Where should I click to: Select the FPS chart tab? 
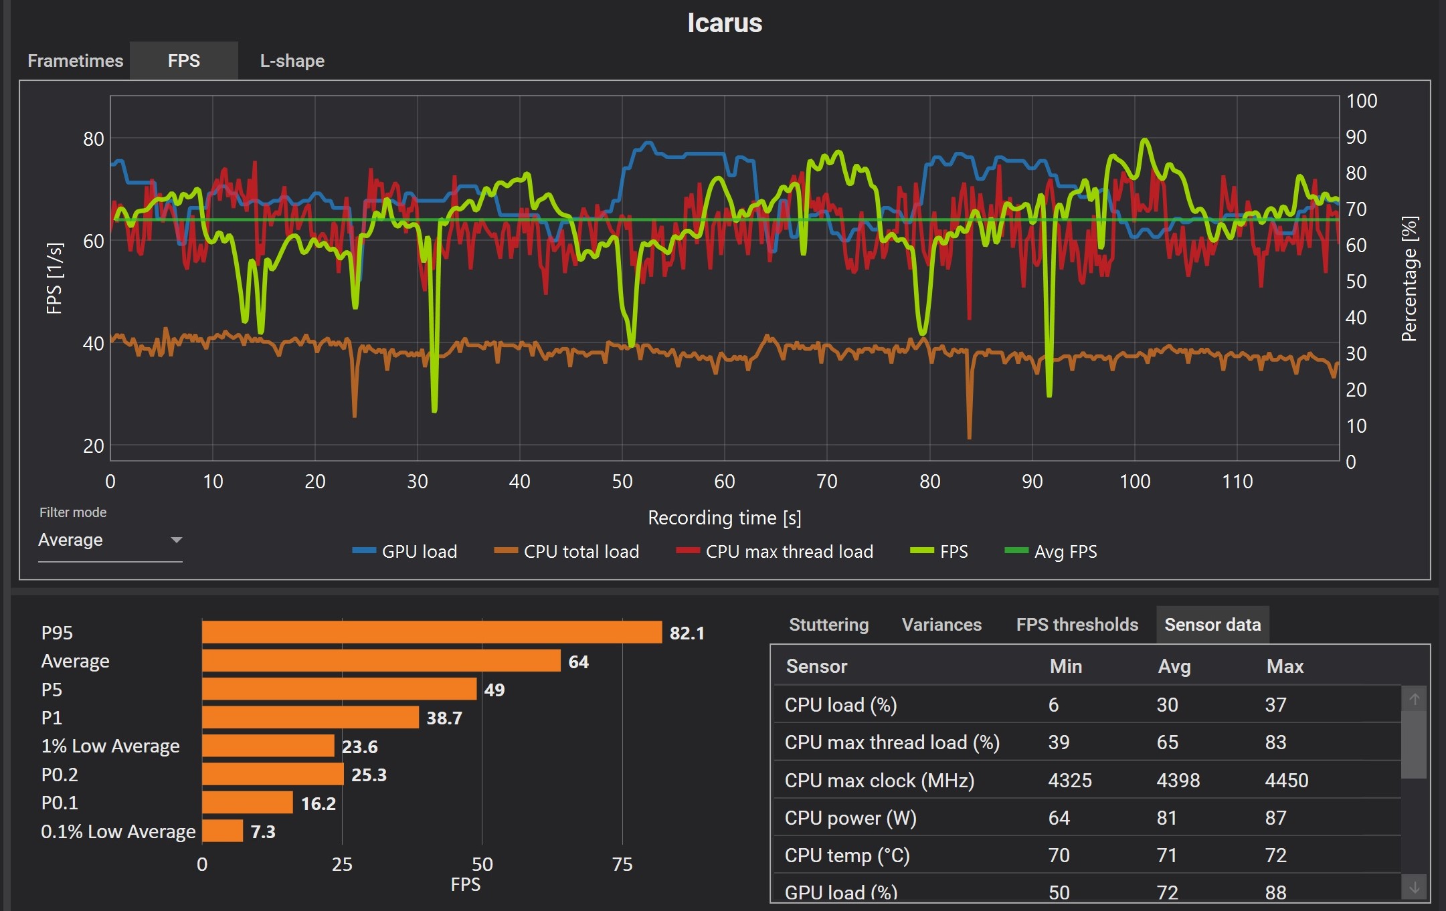(183, 61)
